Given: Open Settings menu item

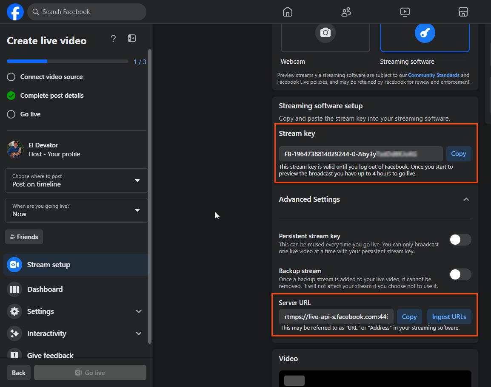Looking at the screenshot, I should pyautogui.click(x=76, y=311).
